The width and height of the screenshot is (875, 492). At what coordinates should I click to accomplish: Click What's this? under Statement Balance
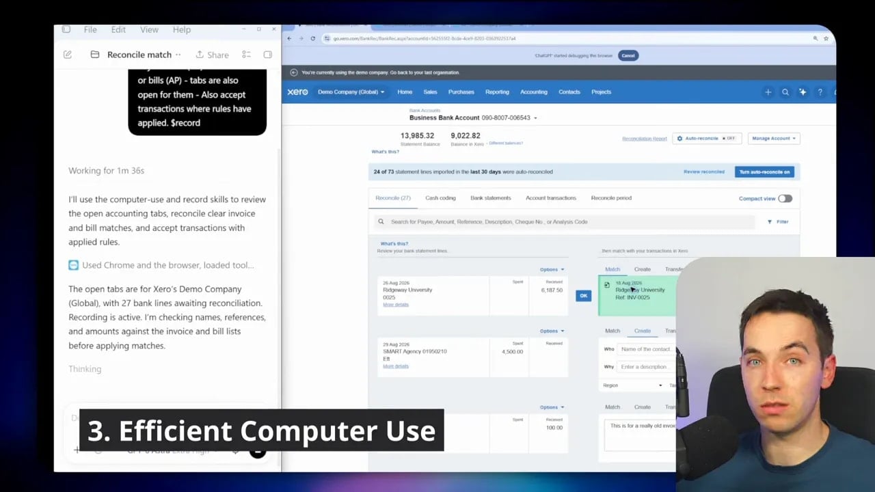385,152
